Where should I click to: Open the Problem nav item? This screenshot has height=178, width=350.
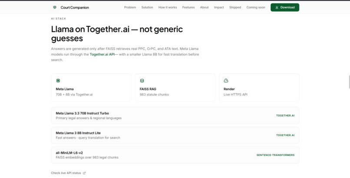(x=130, y=7)
